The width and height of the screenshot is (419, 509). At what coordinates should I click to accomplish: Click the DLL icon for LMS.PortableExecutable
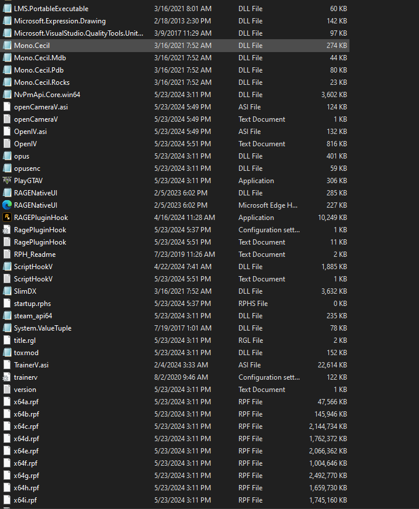click(x=7, y=9)
